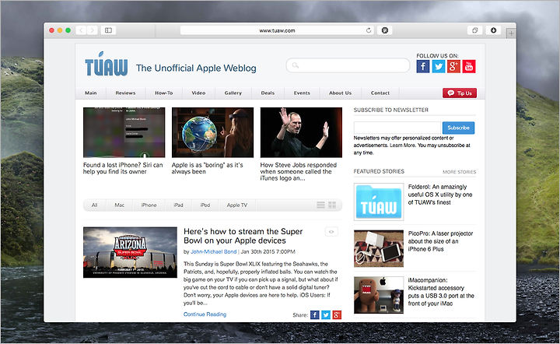Open the Main navigation tab
The height and width of the screenshot is (344, 560).
(91, 93)
